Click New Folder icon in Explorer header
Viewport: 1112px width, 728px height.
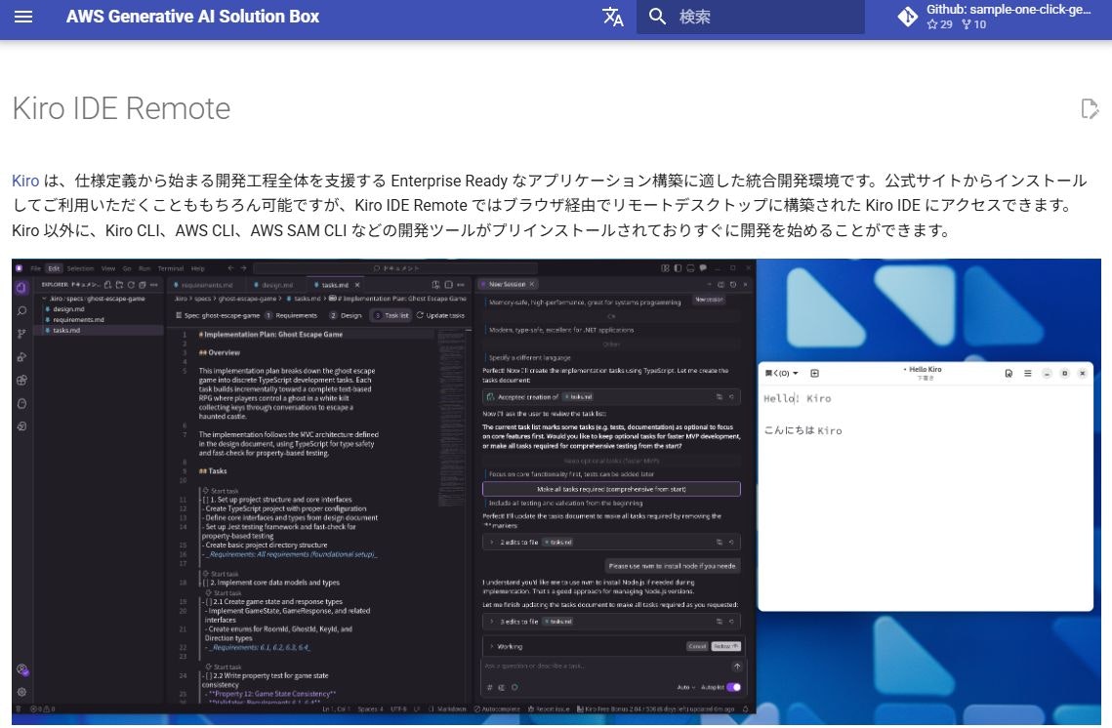point(119,285)
